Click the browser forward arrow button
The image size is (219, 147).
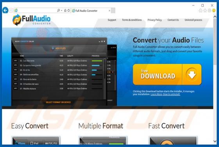11,11
